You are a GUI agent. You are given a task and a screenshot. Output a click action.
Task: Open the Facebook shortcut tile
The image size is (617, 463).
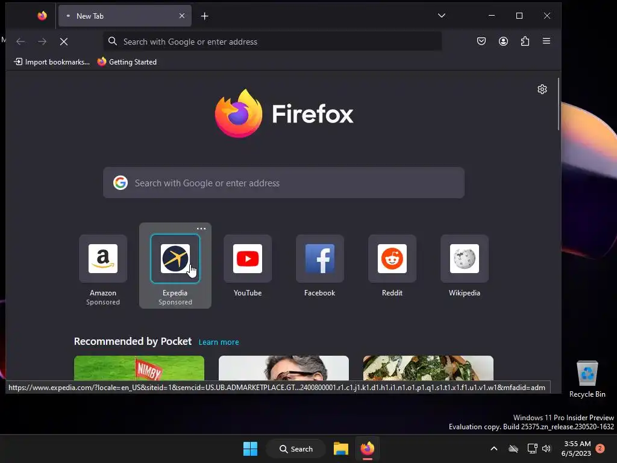tap(320, 259)
